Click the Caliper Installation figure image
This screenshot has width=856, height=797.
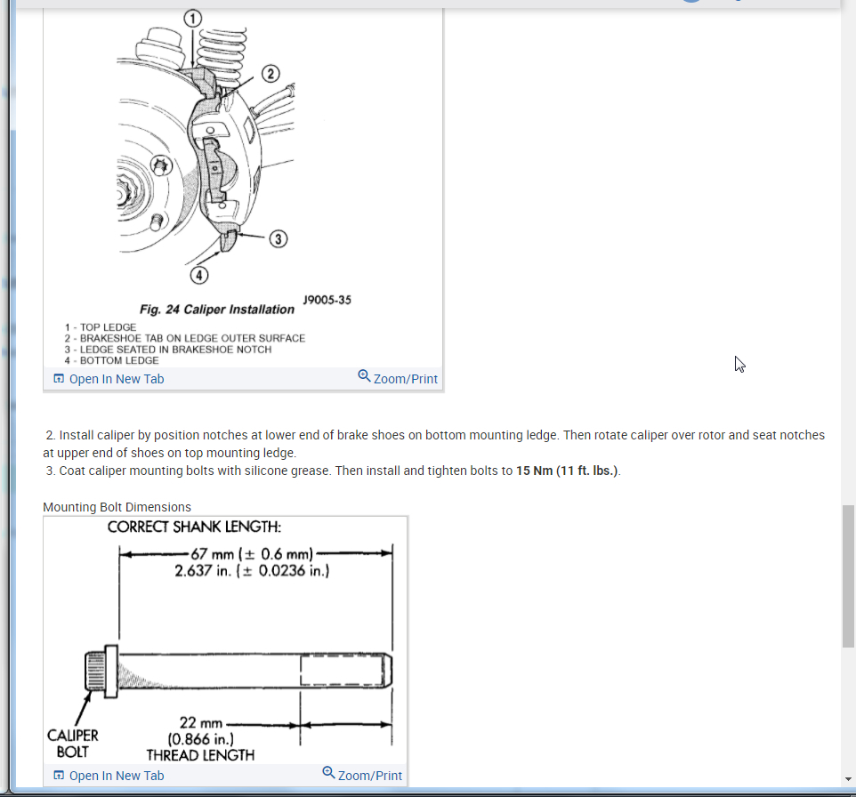[243, 187]
